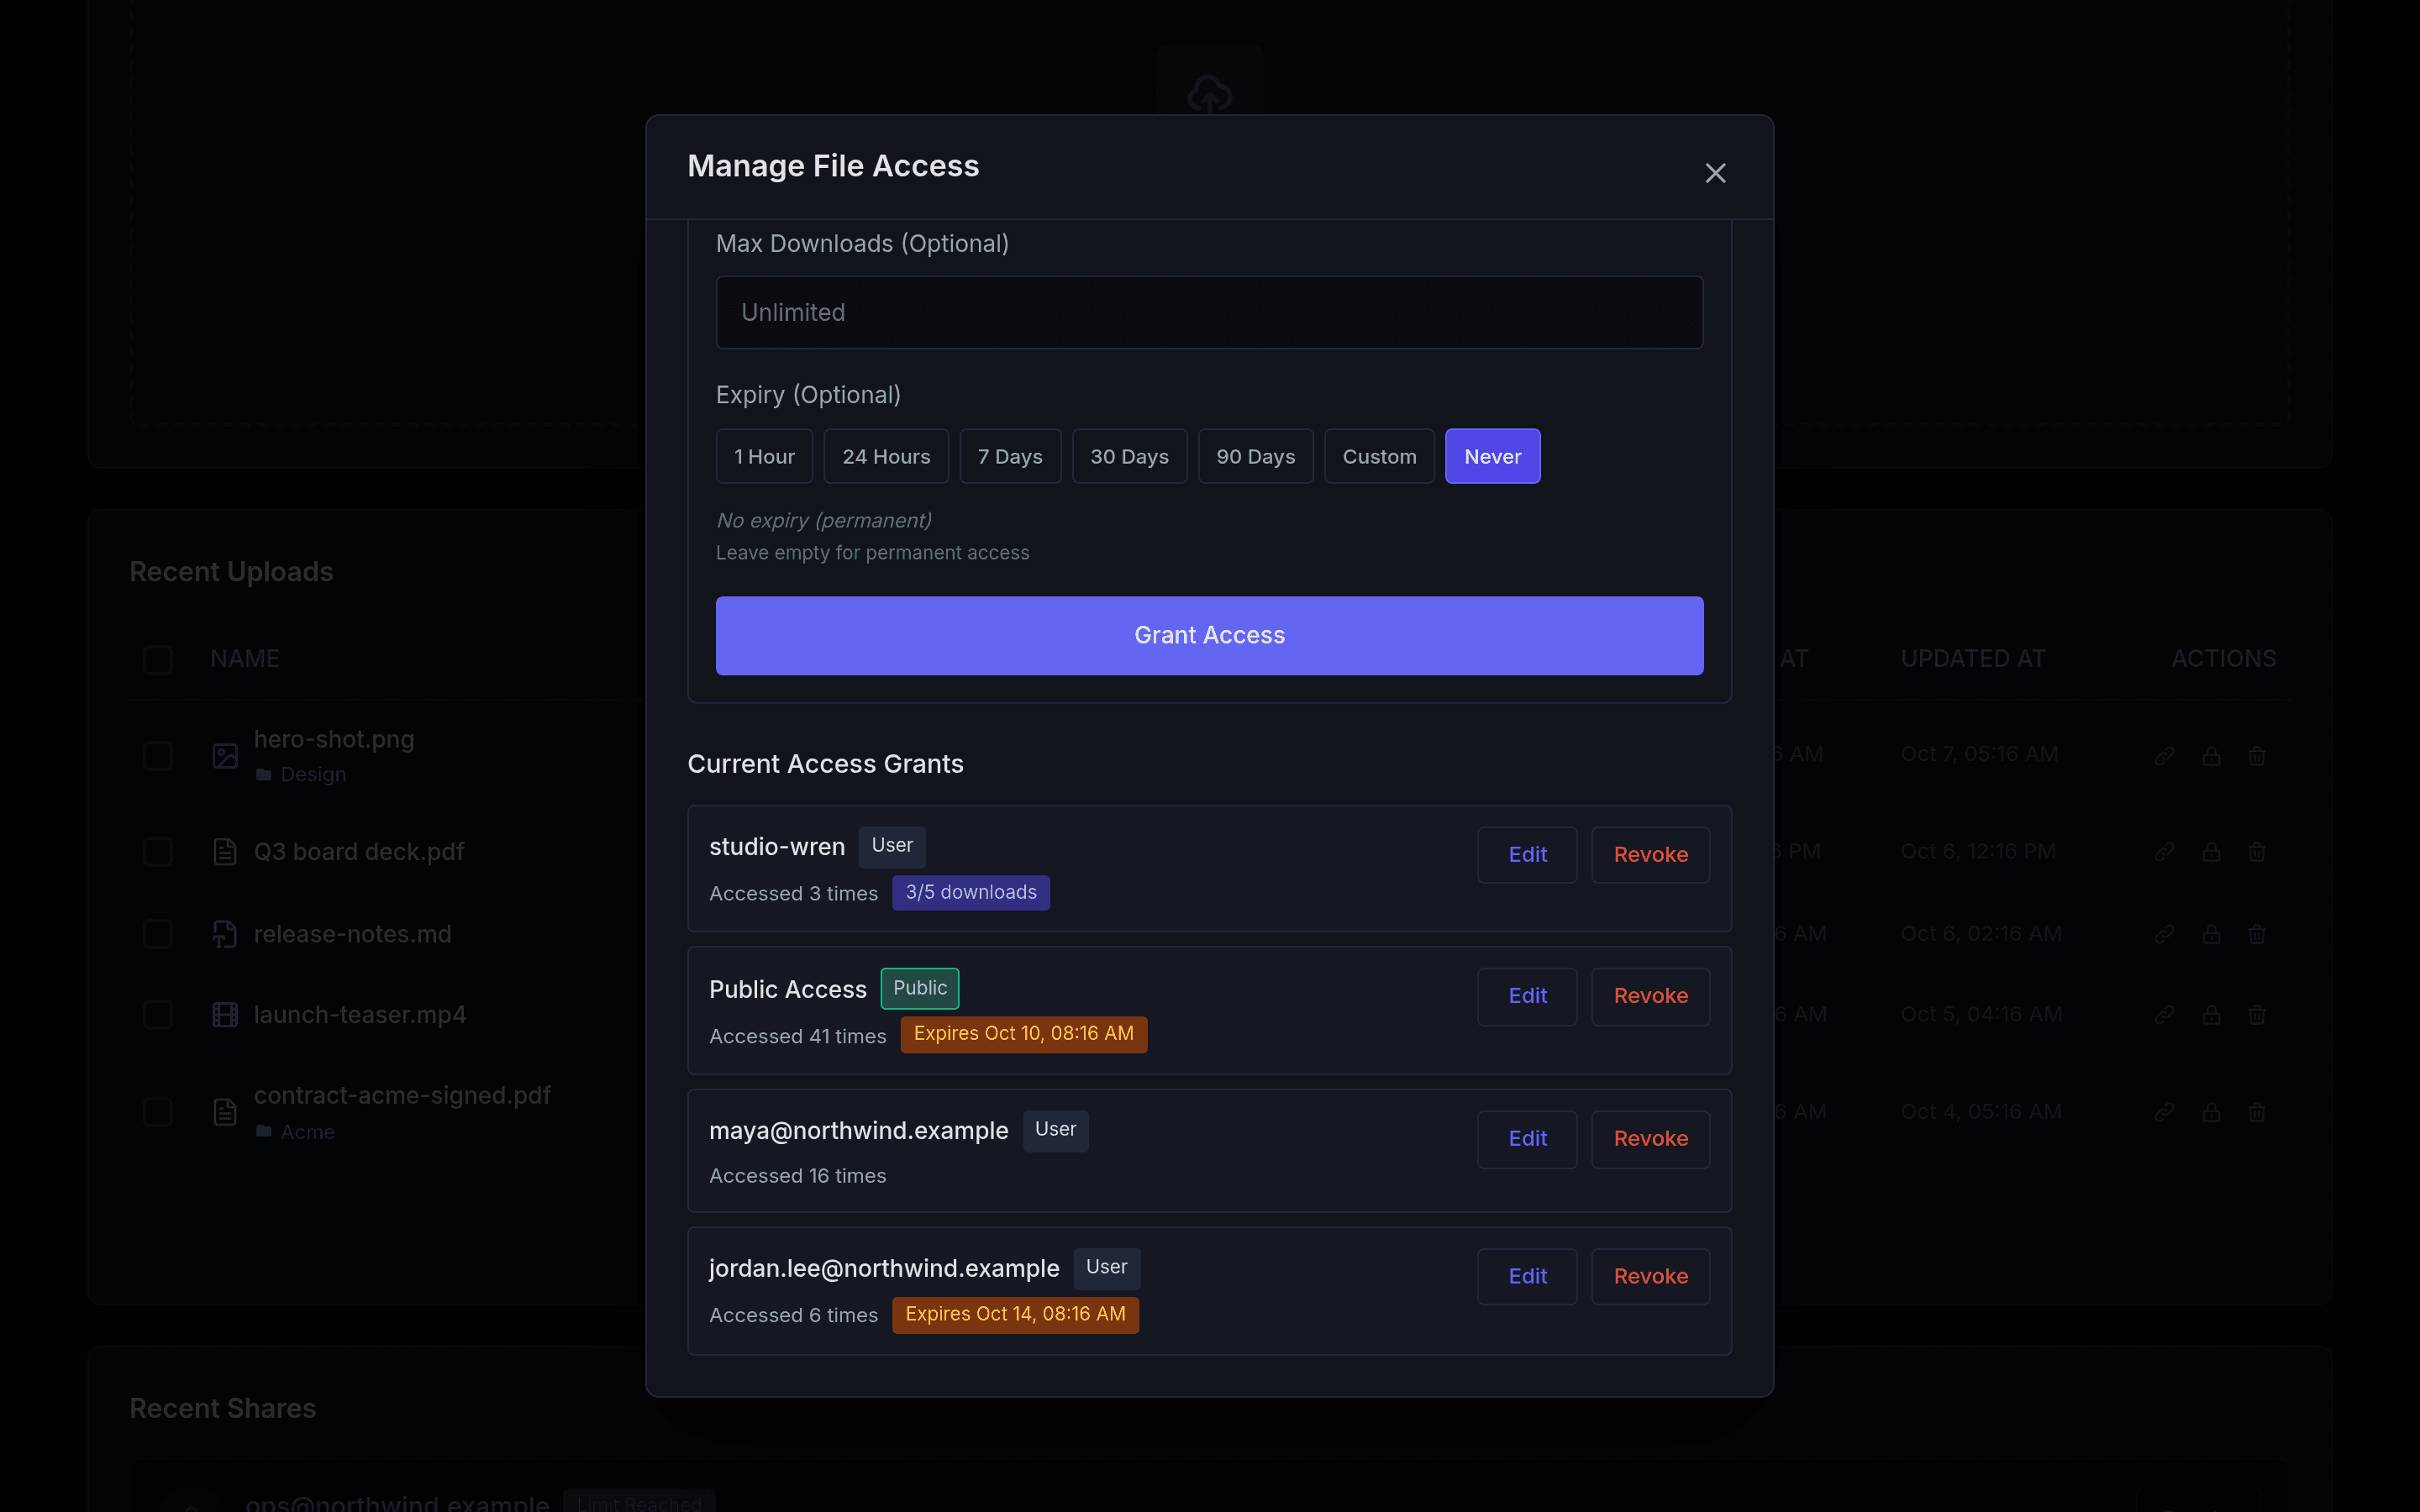Pick the 30 Days expiry option
The image size is (2420, 1512).
(1129, 456)
